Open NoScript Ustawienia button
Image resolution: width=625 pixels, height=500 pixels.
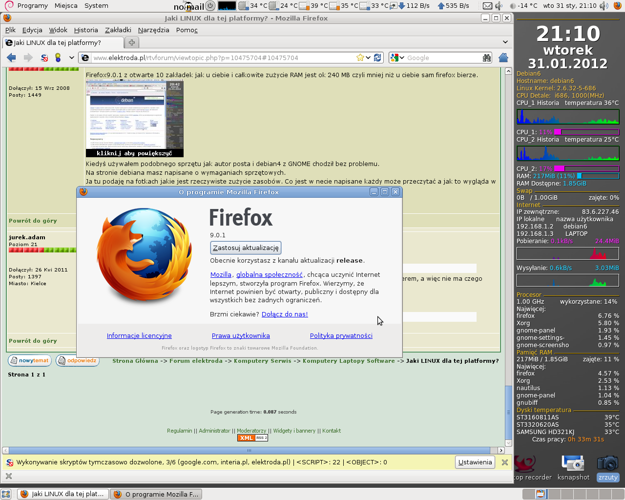pyautogui.click(x=475, y=462)
